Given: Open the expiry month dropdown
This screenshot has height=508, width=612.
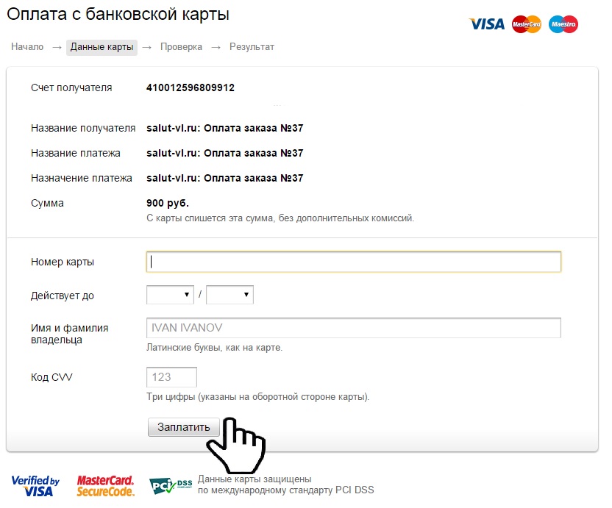Looking at the screenshot, I should tap(170, 295).
